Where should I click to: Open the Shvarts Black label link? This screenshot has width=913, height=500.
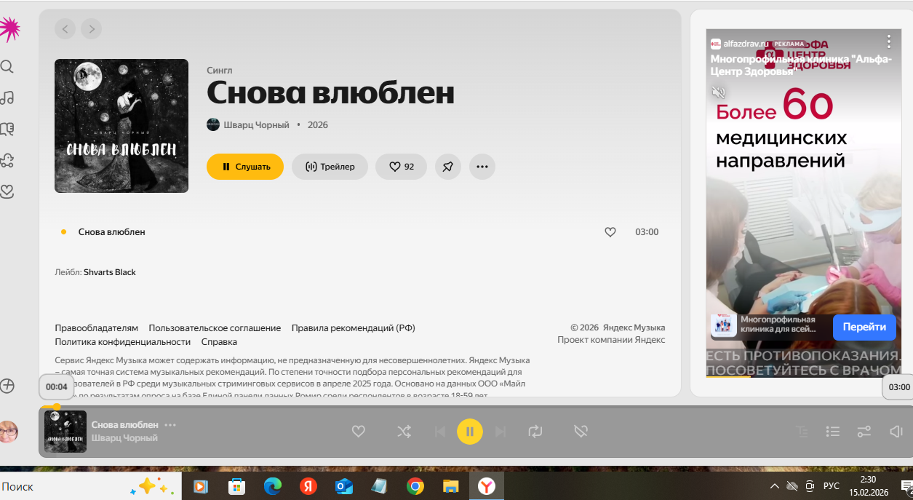coord(110,272)
